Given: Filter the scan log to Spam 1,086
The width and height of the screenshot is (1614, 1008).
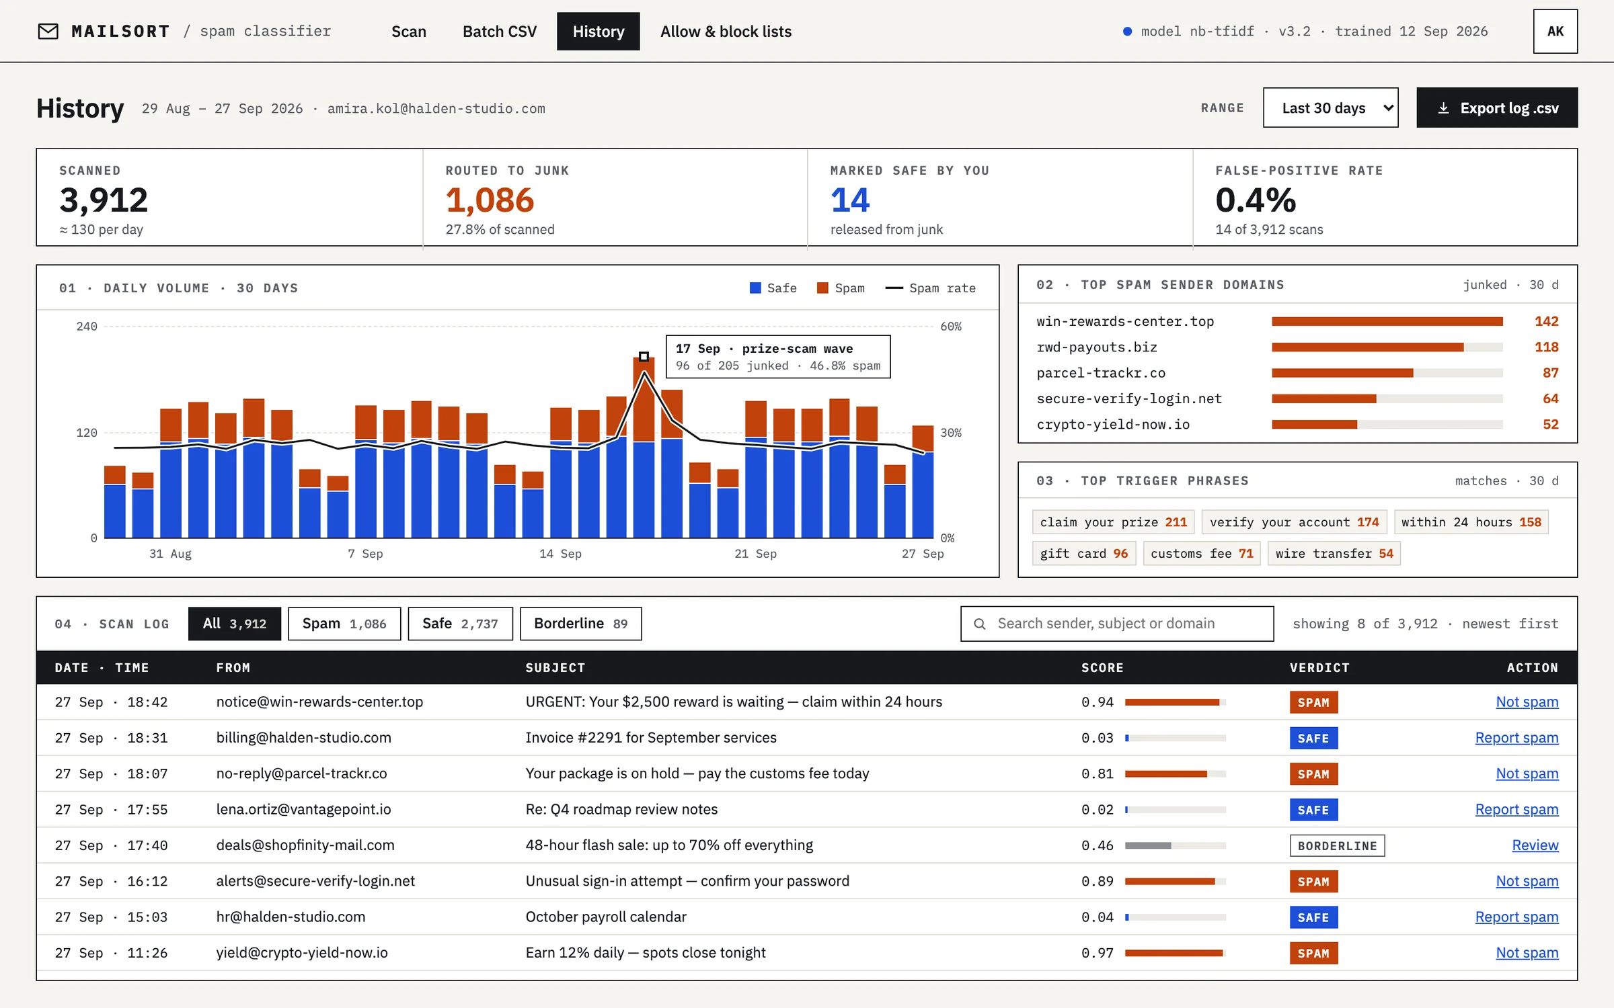Looking at the screenshot, I should point(344,624).
